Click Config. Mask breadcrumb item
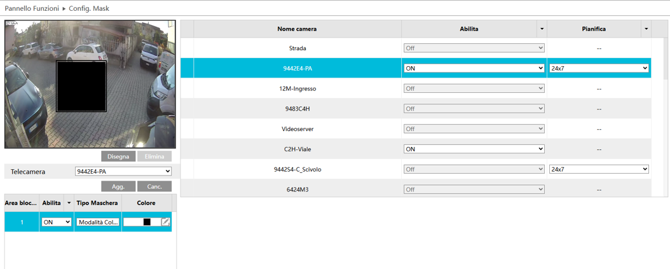This screenshot has height=269, width=670. 89,9
